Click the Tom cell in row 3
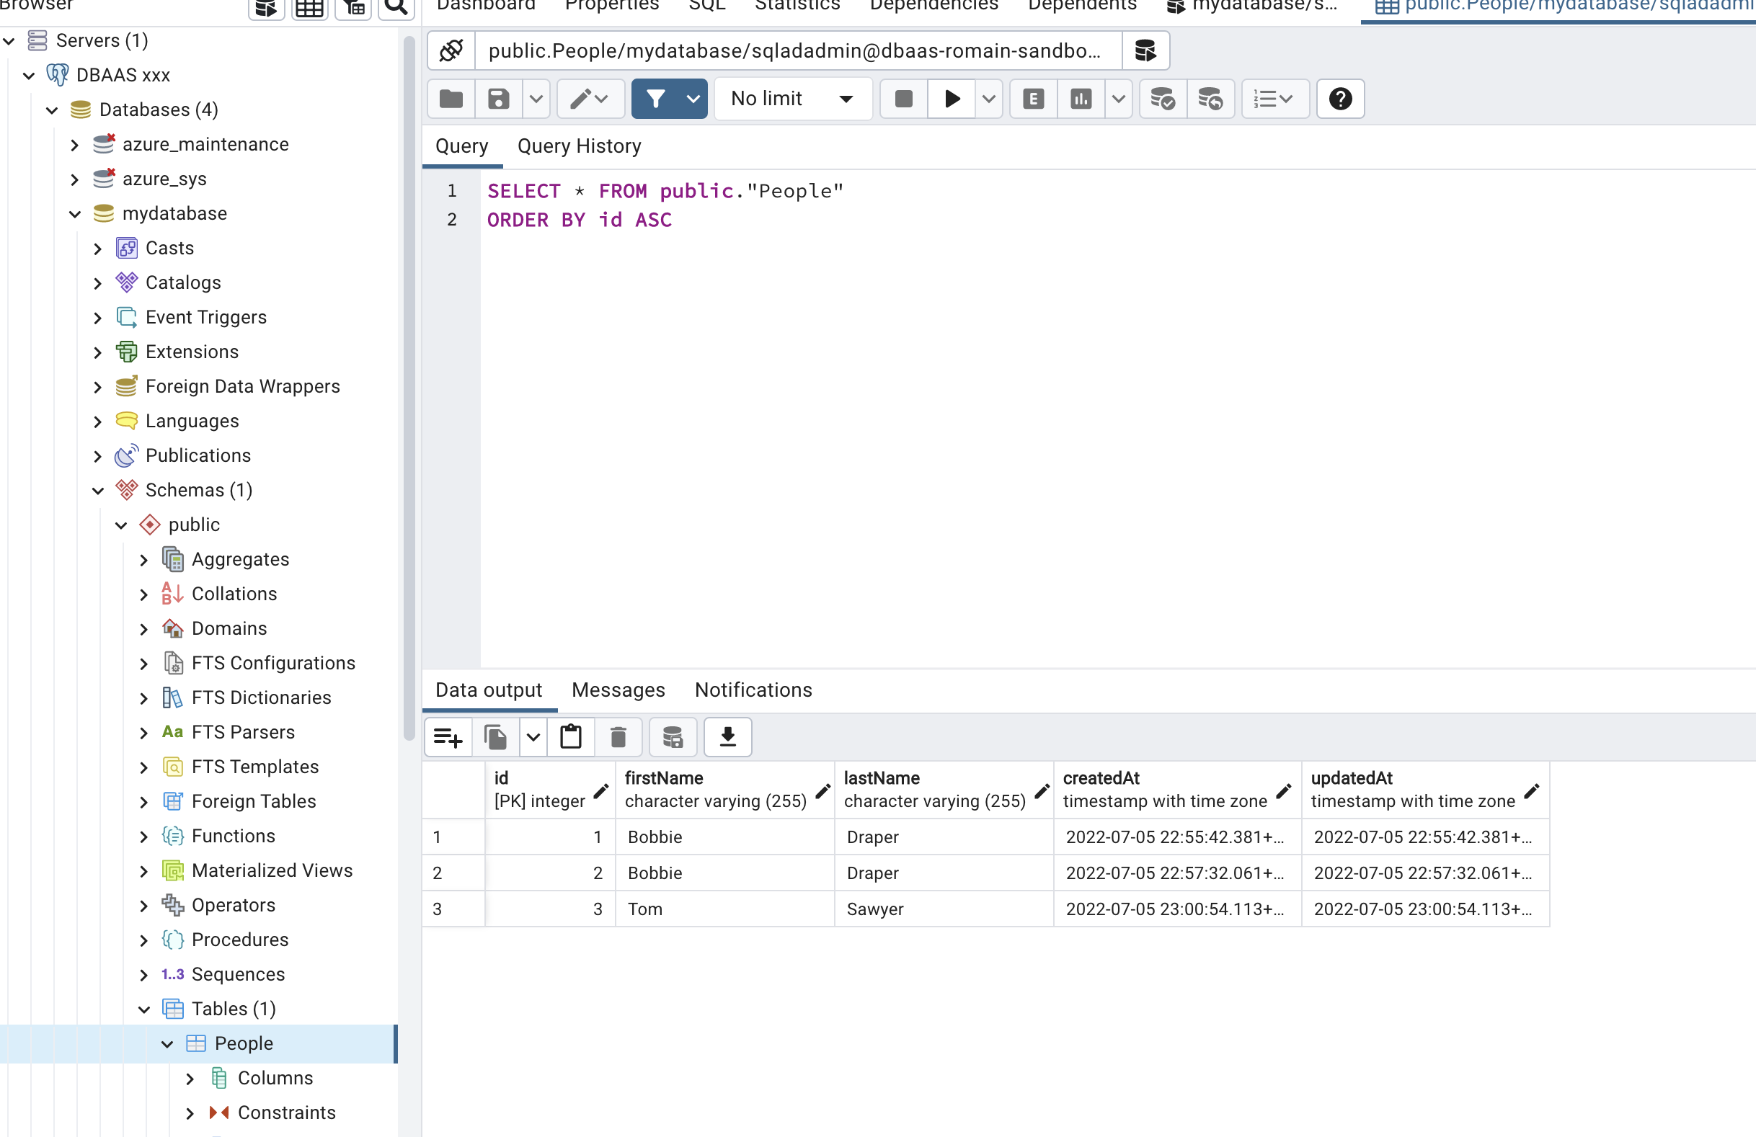Screen dimensions: 1756x1137 (x=725, y=909)
